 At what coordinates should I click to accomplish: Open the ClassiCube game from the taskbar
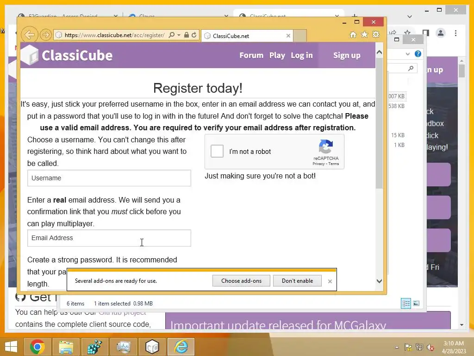(x=152, y=347)
